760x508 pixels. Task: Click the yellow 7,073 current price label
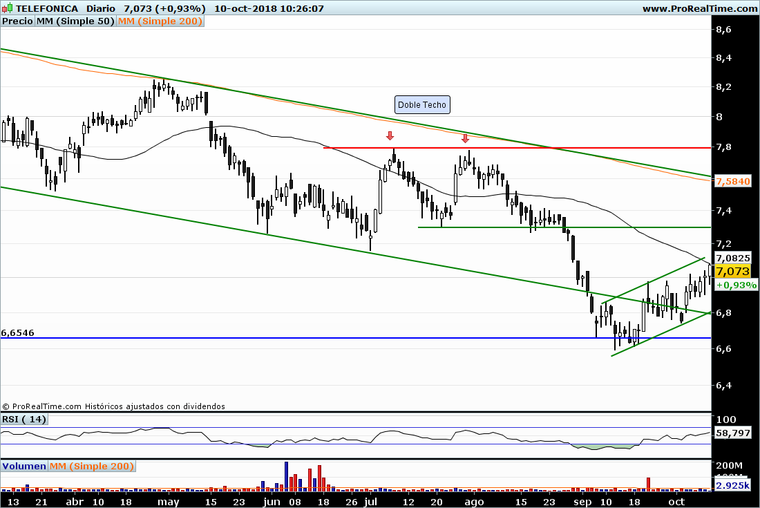click(733, 271)
